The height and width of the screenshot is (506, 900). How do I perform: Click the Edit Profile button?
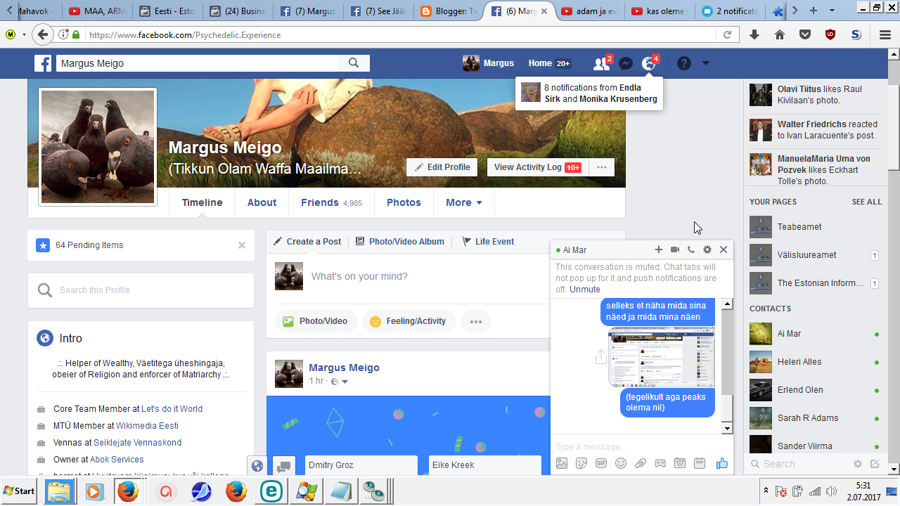tap(442, 167)
